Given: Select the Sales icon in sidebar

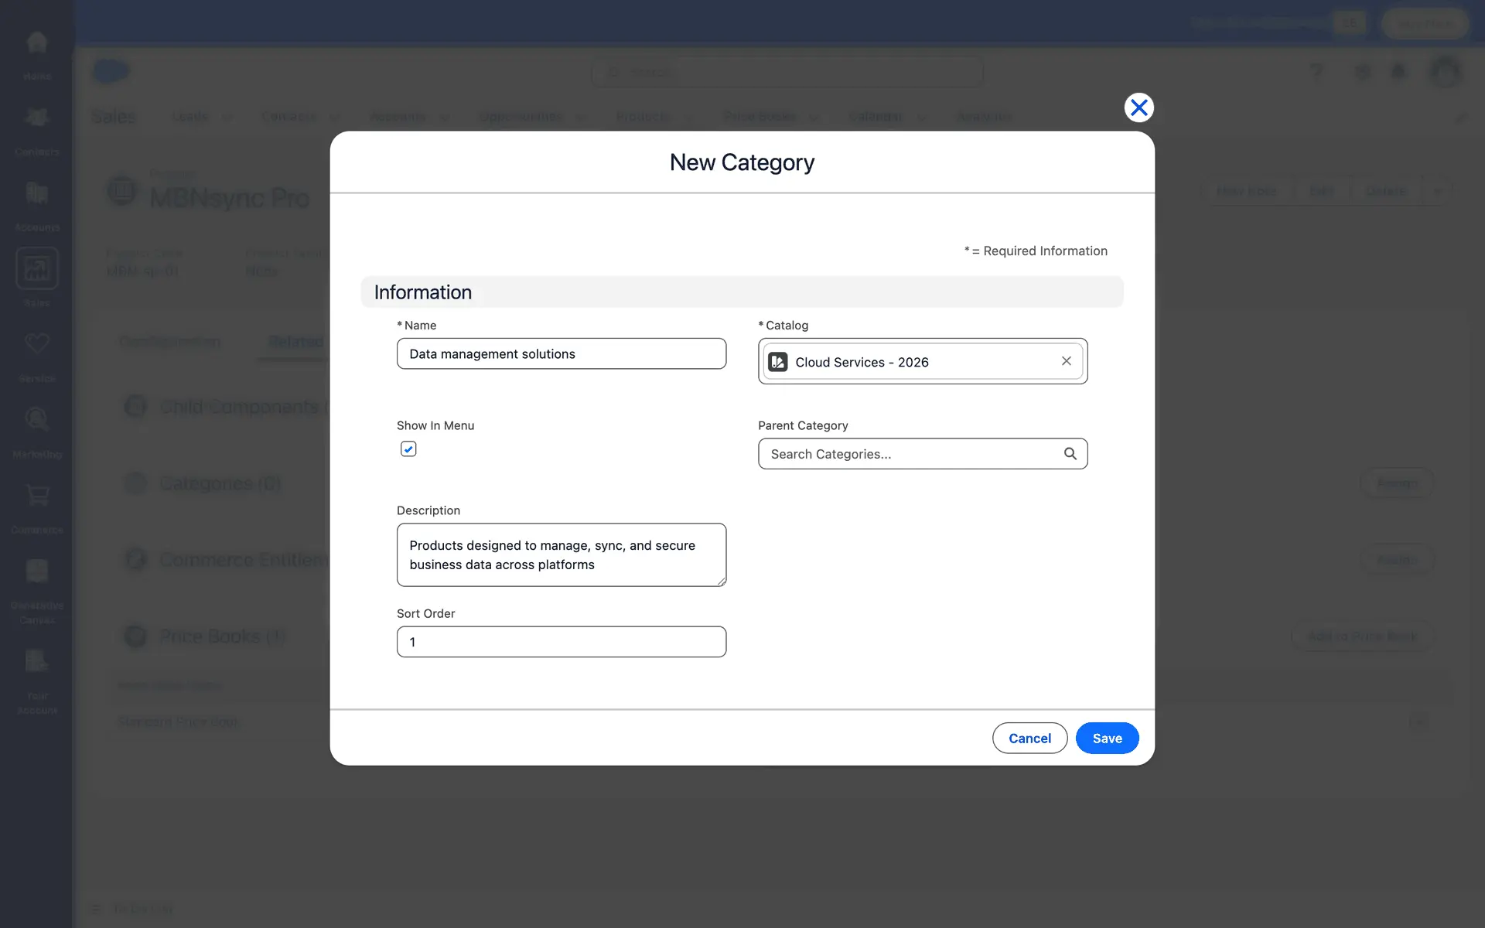Looking at the screenshot, I should (37, 269).
